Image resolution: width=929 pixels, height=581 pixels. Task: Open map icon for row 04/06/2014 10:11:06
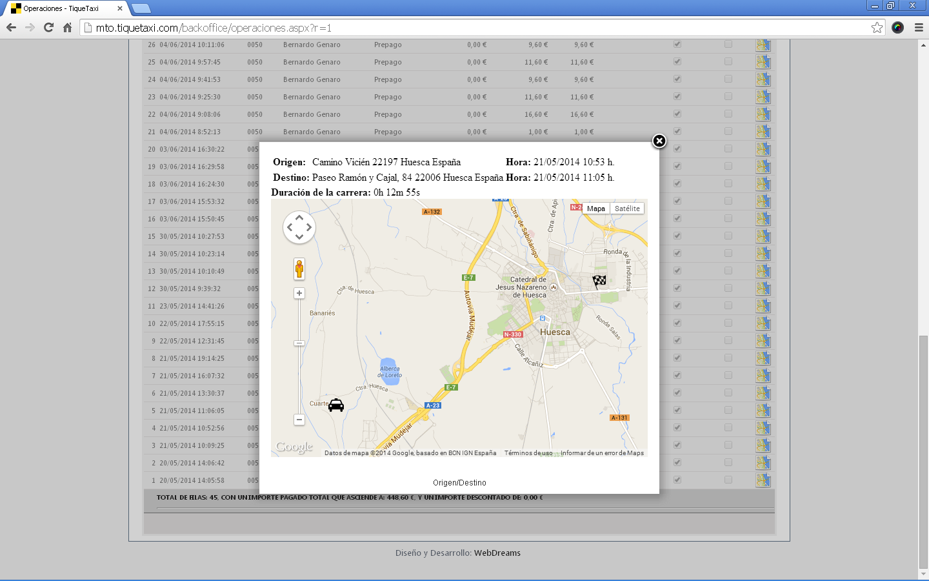pyautogui.click(x=763, y=45)
